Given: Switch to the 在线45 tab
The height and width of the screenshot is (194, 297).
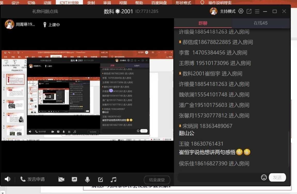Looking at the screenshot, I should coord(261,23).
